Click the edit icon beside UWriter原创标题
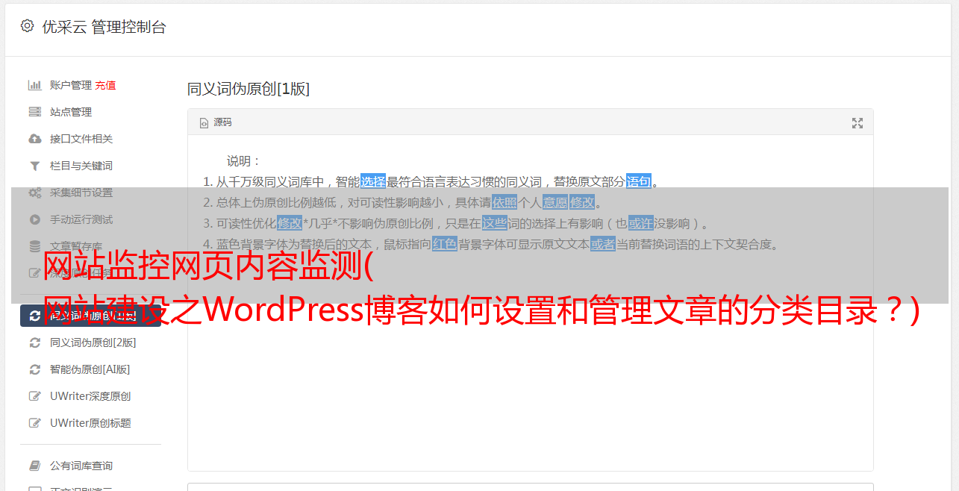The image size is (959, 491). 34,423
